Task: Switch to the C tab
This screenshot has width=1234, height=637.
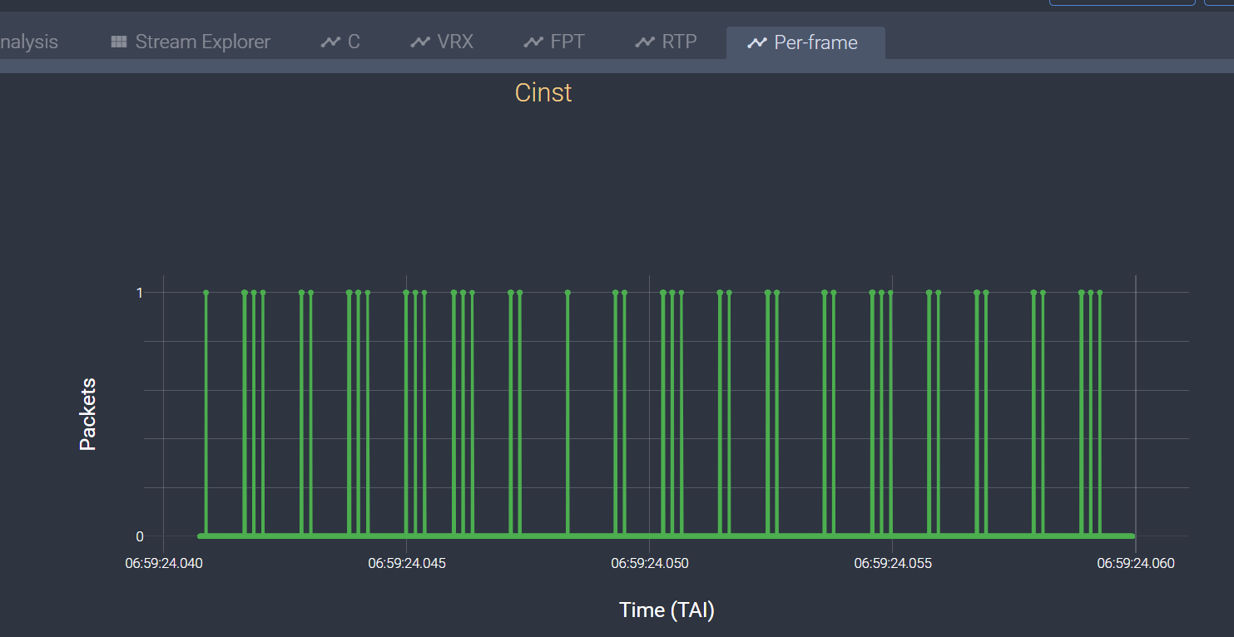Action: pyautogui.click(x=340, y=42)
